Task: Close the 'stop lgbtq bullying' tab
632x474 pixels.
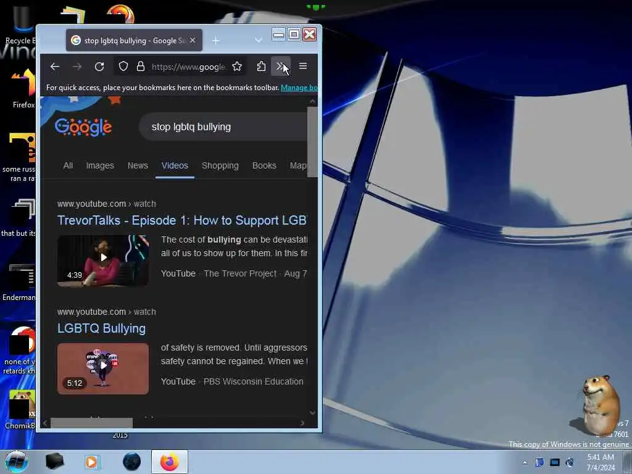Action: pos(193,40)
